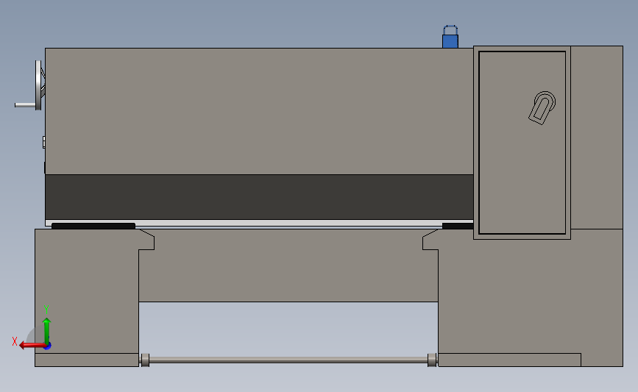The image size is (638, 392).
Task: Click the green Y axis arrow of the triad
Action: 46,331
